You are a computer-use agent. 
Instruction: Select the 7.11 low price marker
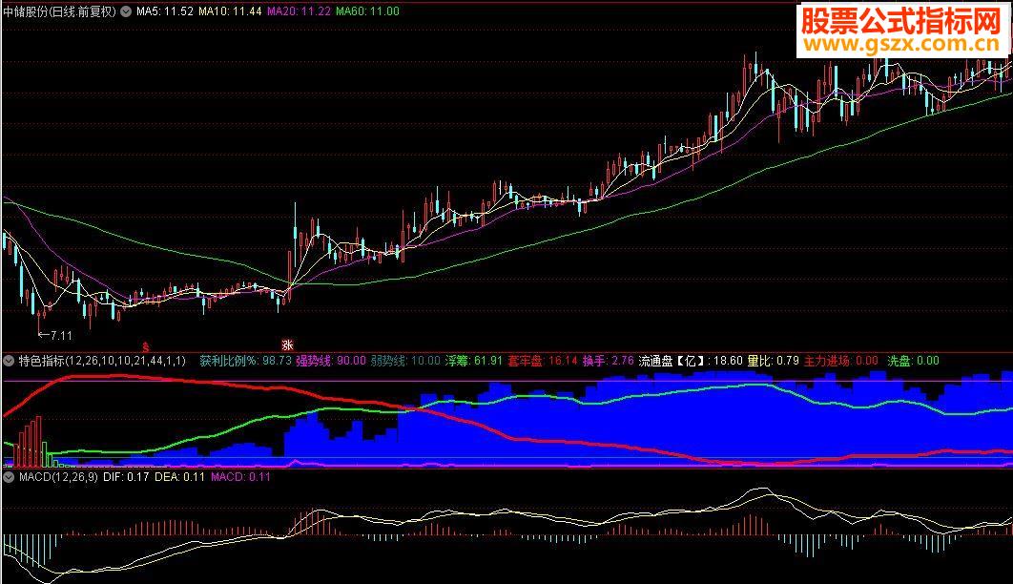click(x=55, y=335)
